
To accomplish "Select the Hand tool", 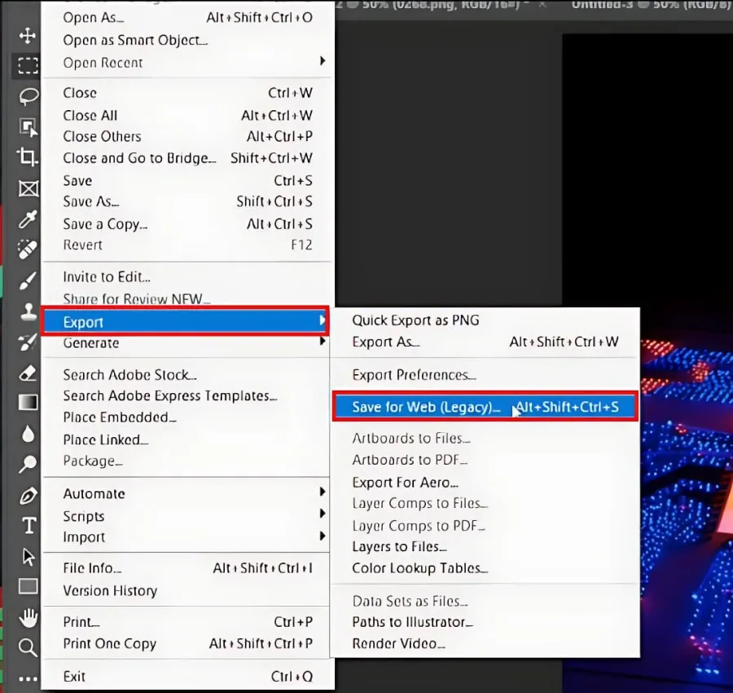I will pyautogui.click(x=28, y=617).
